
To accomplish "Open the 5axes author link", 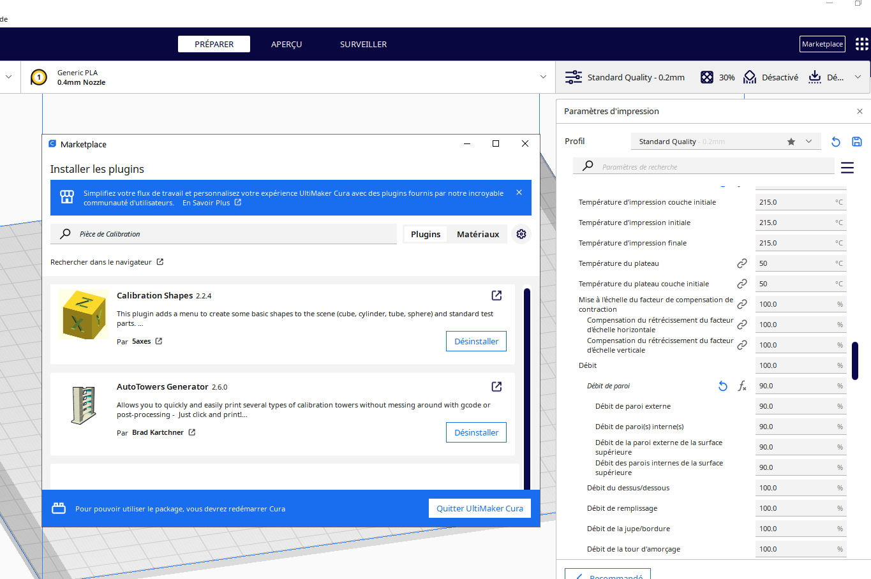I will pyautogui.click(x=147, y=341).
